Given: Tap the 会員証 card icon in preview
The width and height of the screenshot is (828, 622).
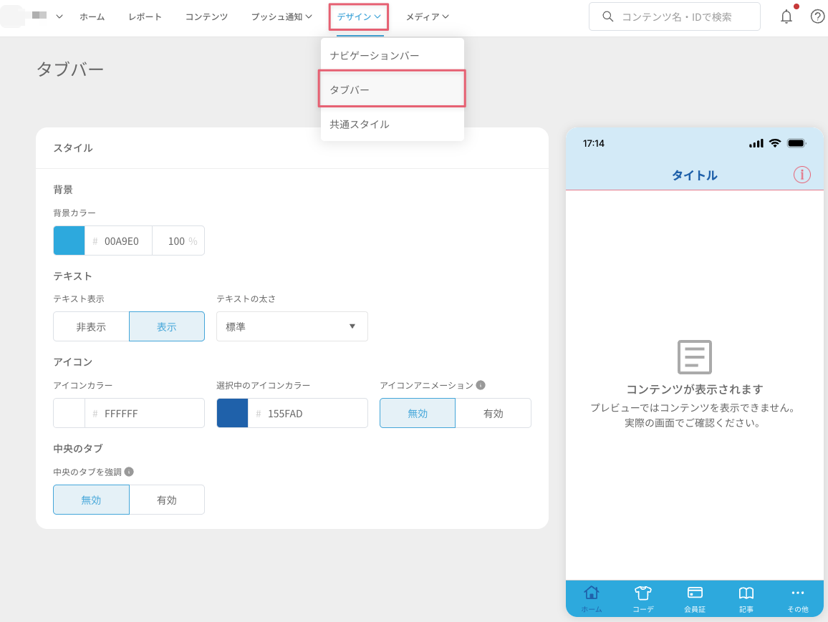Looking at the screenshot, I should pyautogui.click(x=694, y=593).
